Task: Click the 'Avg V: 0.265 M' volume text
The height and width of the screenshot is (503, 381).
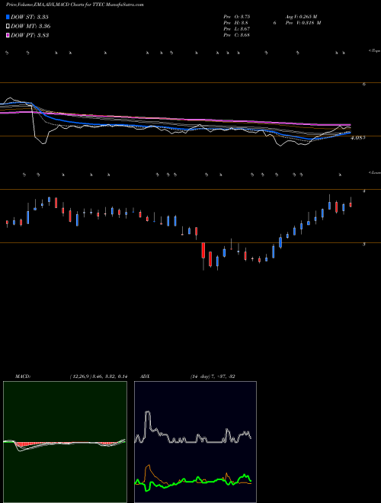Action: (302, 16)
